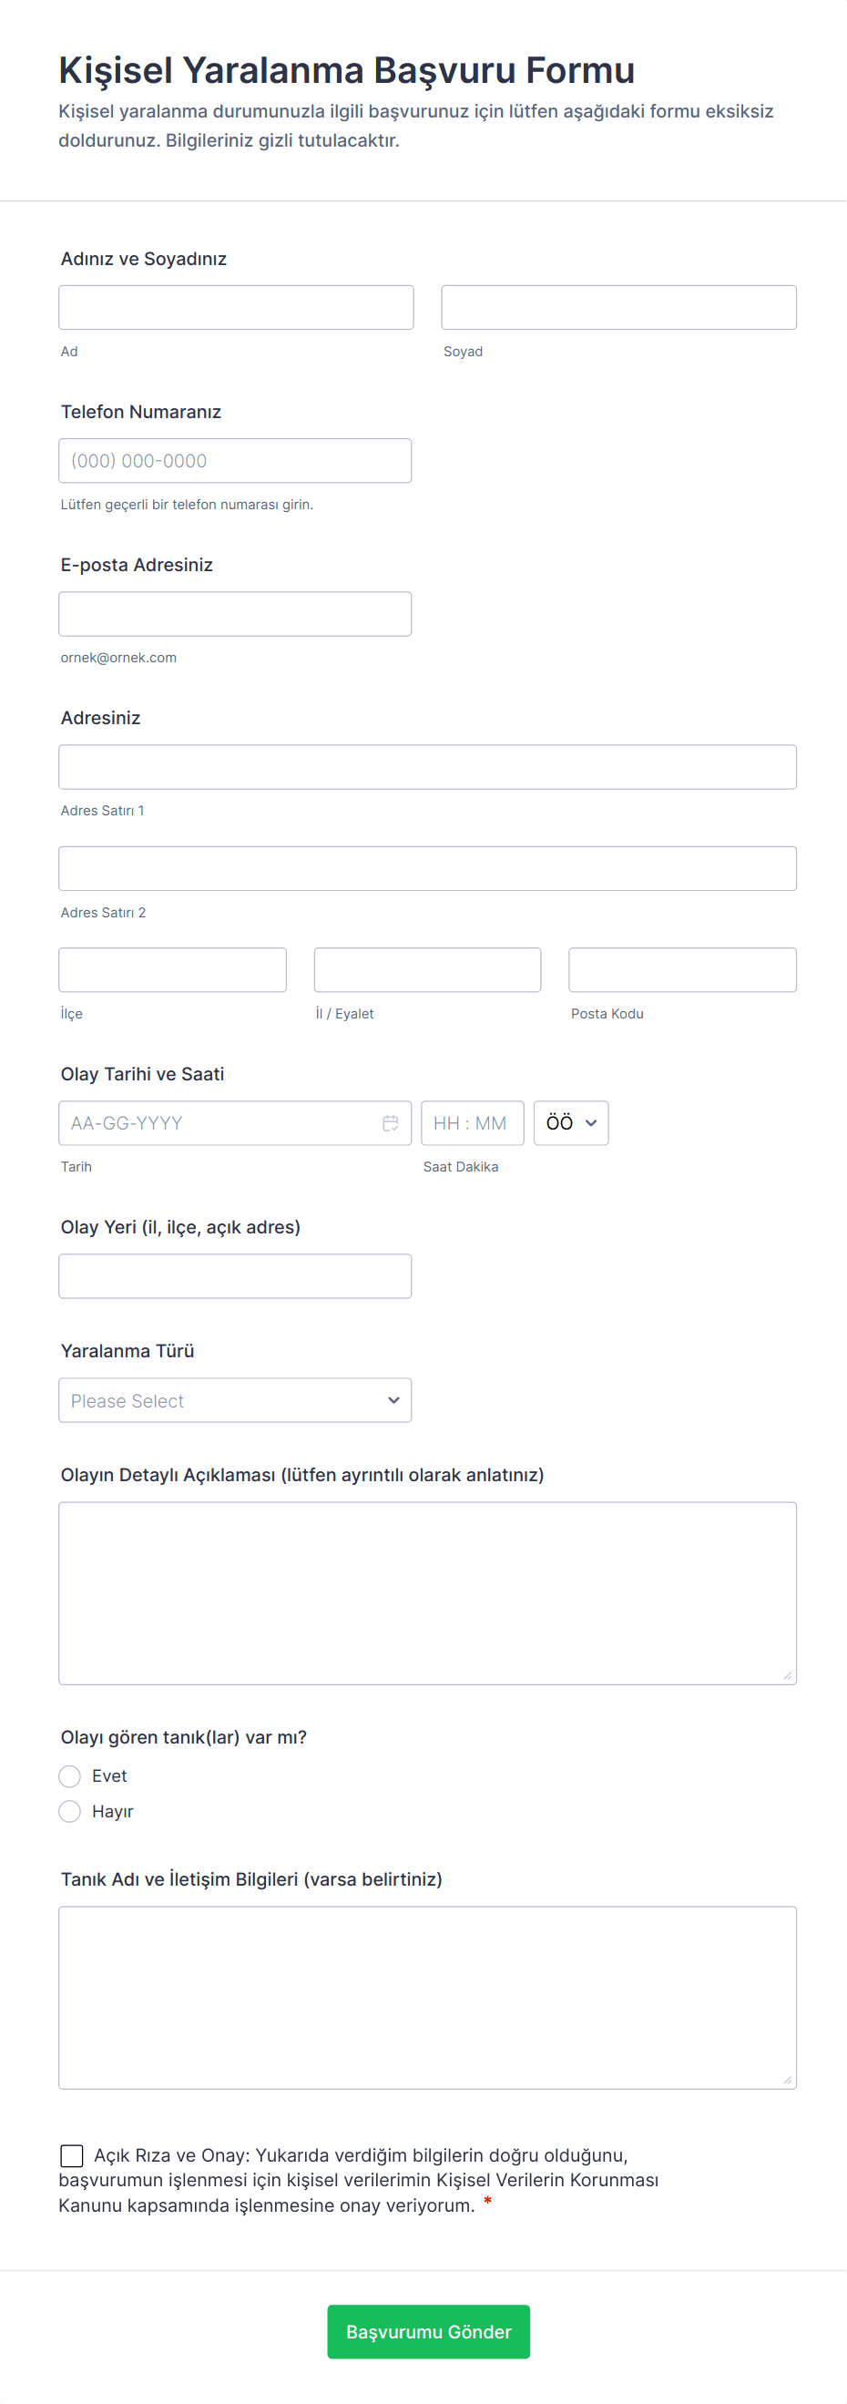The height and width of the screenshot is (2404, 847).
Task: Click into the Soyad field
Action: (x=618, y=307)
